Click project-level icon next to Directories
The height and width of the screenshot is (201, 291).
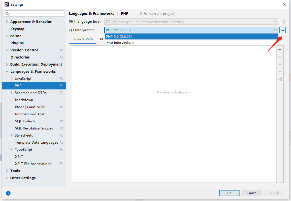(x=62, y=57)
